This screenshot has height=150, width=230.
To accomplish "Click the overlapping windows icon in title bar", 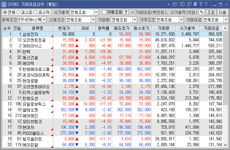I will (x=189, y=4).
